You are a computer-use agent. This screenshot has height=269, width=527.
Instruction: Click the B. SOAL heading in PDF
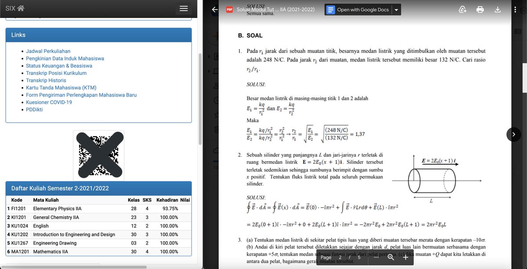[250, 35]
